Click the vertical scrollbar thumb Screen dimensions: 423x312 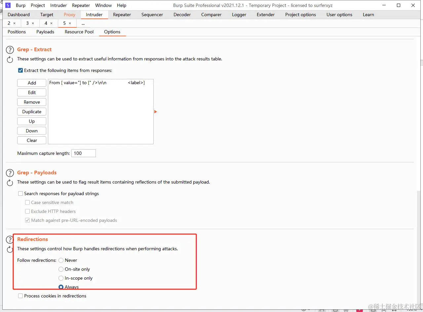[x=418, y=248]
